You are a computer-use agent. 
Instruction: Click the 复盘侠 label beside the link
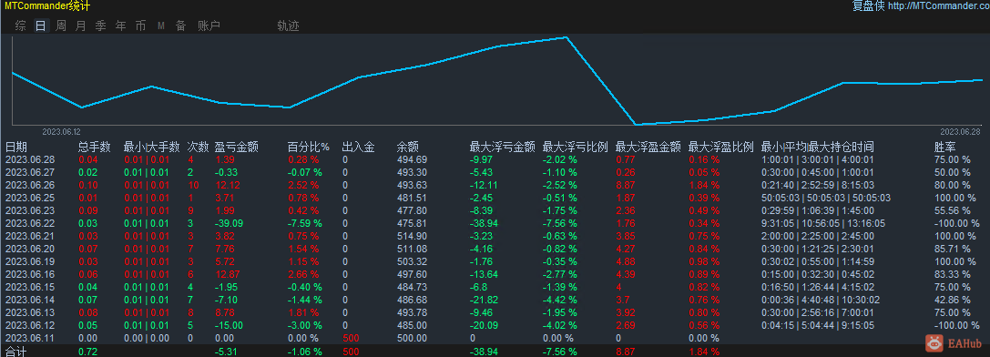(868, 6)
